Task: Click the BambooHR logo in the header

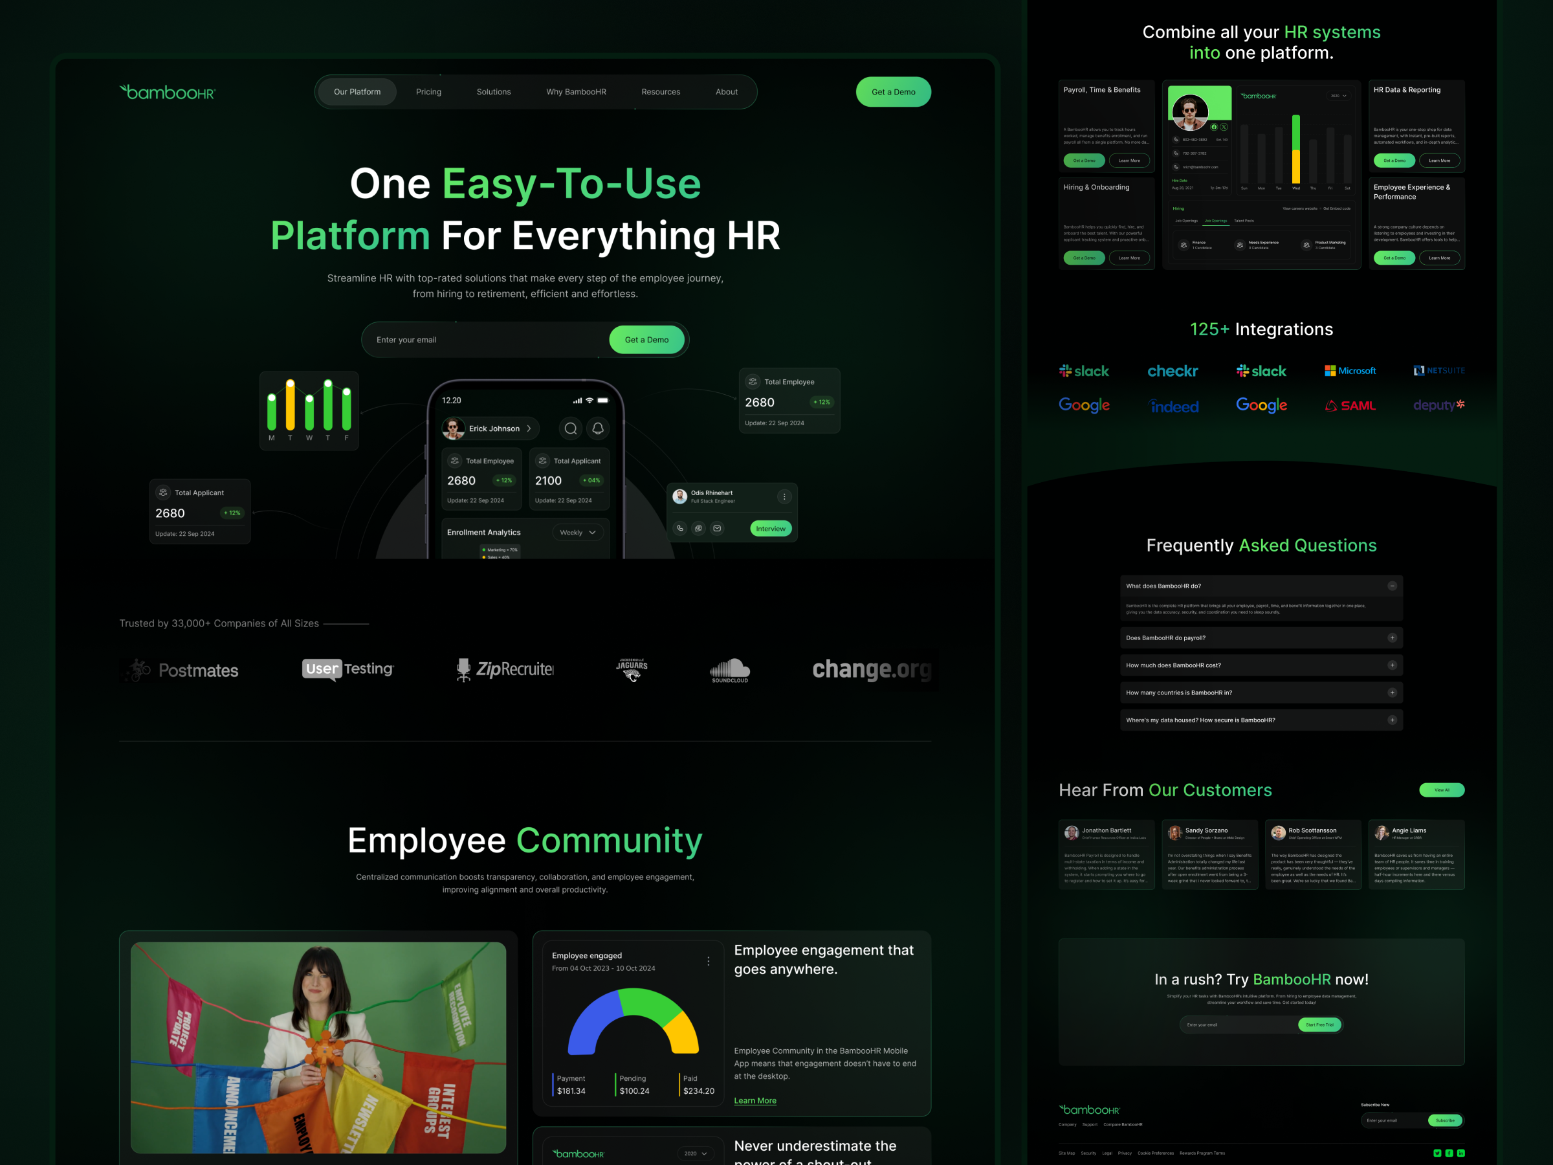Action: [167, 92]
